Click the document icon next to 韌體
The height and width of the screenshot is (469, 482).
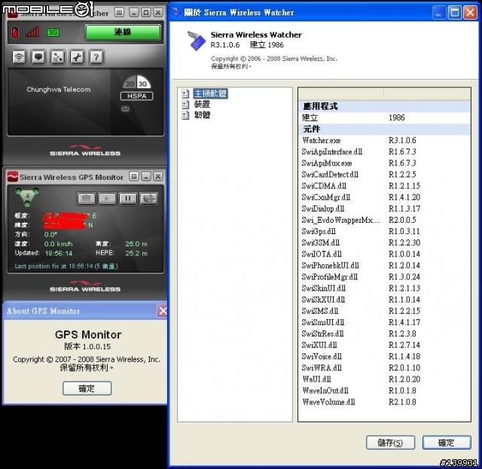[185, 115]
